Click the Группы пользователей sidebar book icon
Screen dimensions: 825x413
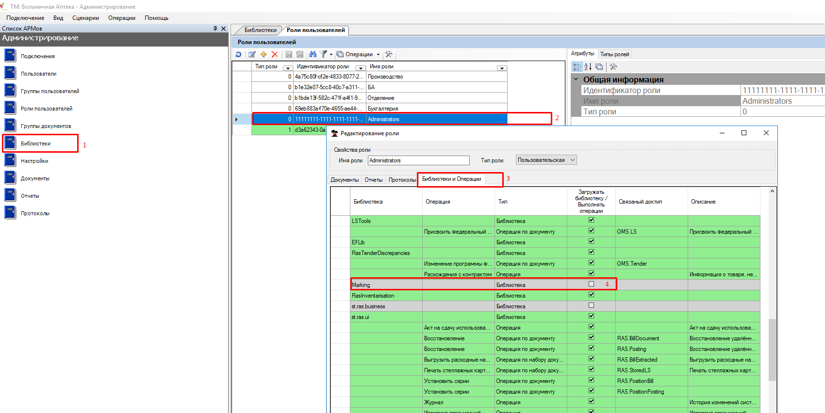coord(10,91)
